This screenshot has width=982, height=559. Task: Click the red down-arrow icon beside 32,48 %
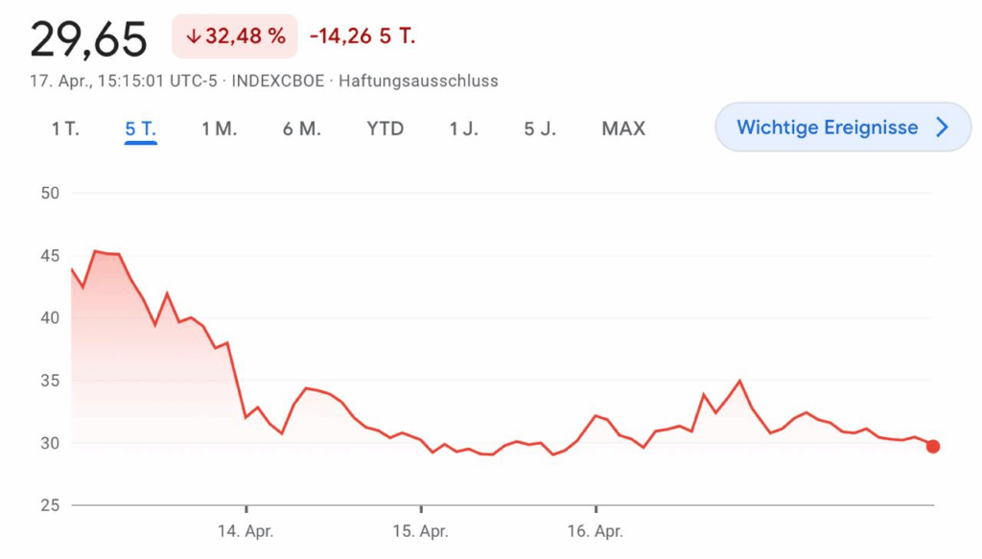point(193,37)
